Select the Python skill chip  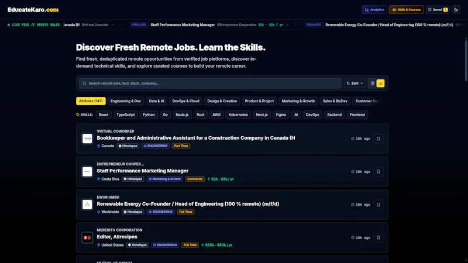pos(149,115)
